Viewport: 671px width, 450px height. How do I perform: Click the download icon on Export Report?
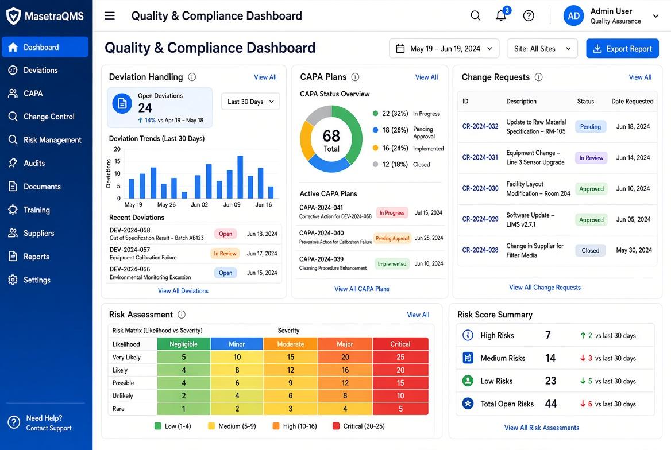(x=597, y=49)
